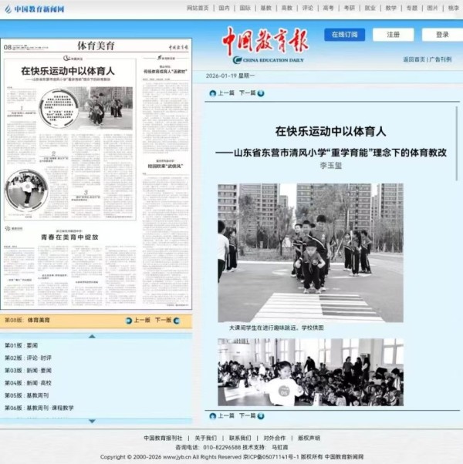Viewport: 463px width, 464px height.
Task: Click the indoor gymnasium photo in the article
Action: [310, 372]
